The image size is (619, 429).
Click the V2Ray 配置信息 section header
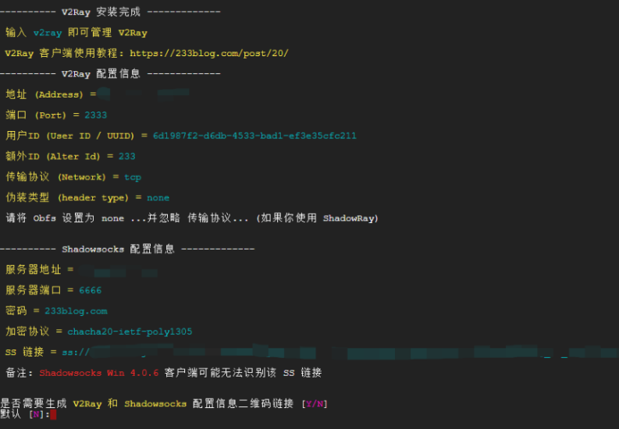tap(109, 73)
